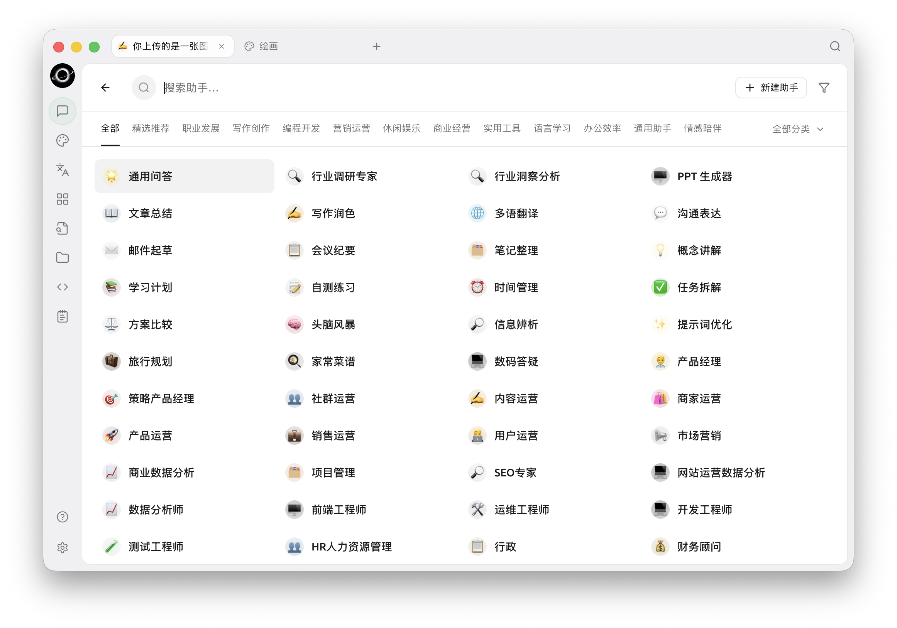Open the settings gear in sidebar
This screenshot has height=628, width=897.
(x=63, y=548)
